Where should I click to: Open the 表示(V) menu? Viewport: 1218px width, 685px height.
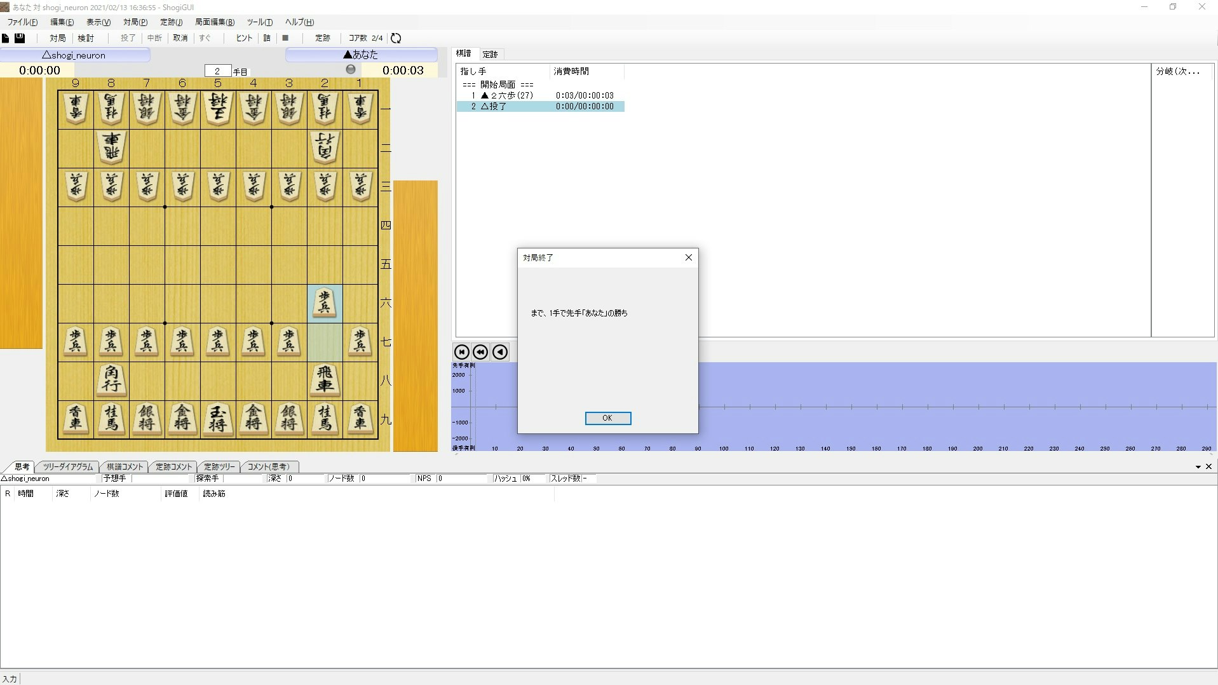tap(98, 22)
